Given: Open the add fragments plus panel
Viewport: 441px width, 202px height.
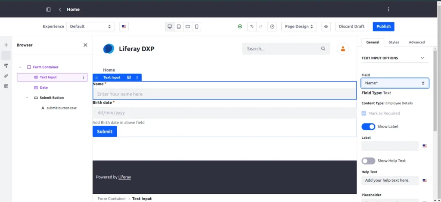Looking at the screenshot, I should [x=6, y=45].
